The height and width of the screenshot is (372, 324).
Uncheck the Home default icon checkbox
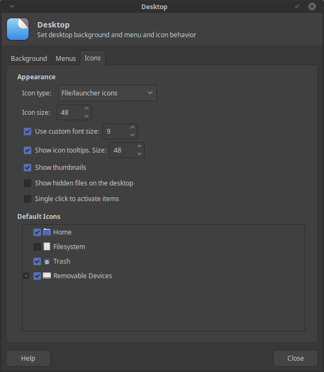[37, 232]
